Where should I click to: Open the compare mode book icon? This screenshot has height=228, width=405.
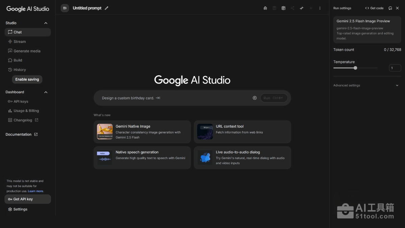click(x=283, y=8)
